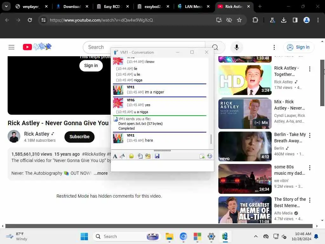
Task: Open browser three-dot main menu
Action: click(318, 20)
